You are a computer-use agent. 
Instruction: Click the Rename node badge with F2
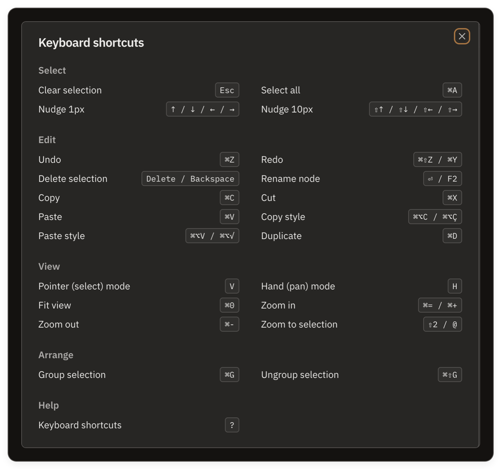442,179
